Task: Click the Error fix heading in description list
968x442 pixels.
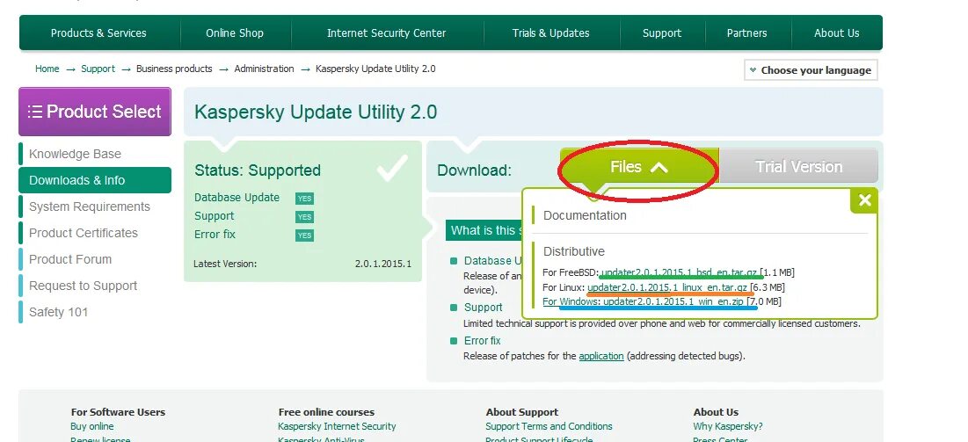Action: tap(482, 341)
